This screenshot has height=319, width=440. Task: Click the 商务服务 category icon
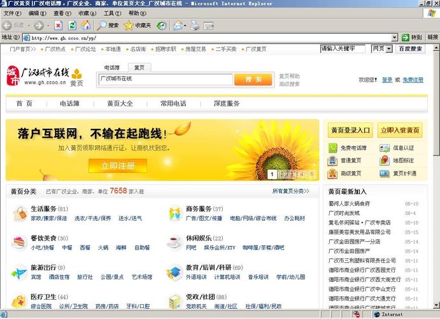(174, 213)
